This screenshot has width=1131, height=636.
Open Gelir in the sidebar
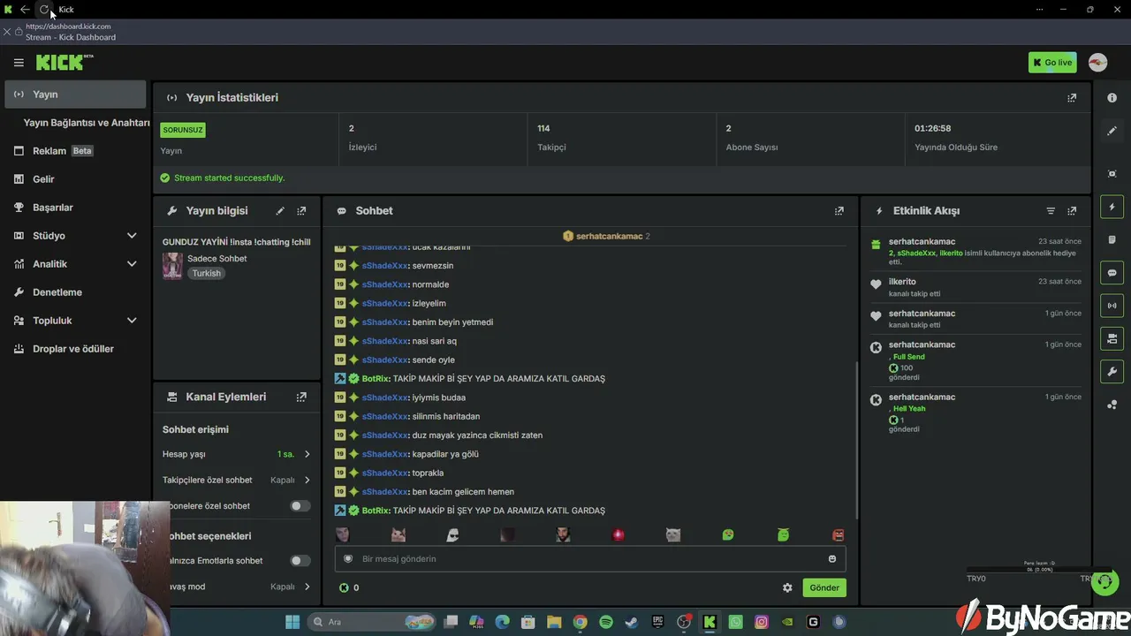74,179
